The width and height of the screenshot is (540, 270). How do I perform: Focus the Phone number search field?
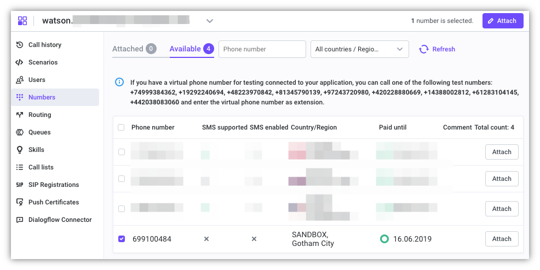[x=262, y=49]
